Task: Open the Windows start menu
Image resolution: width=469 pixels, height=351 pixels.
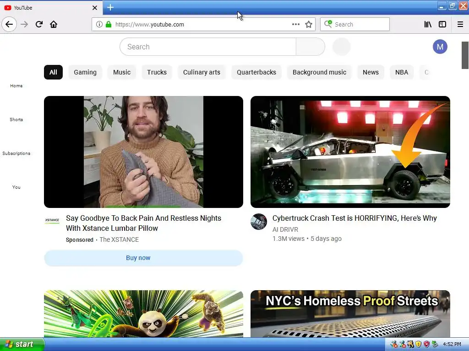Action: pyautogui.click(x=22, y=344)
